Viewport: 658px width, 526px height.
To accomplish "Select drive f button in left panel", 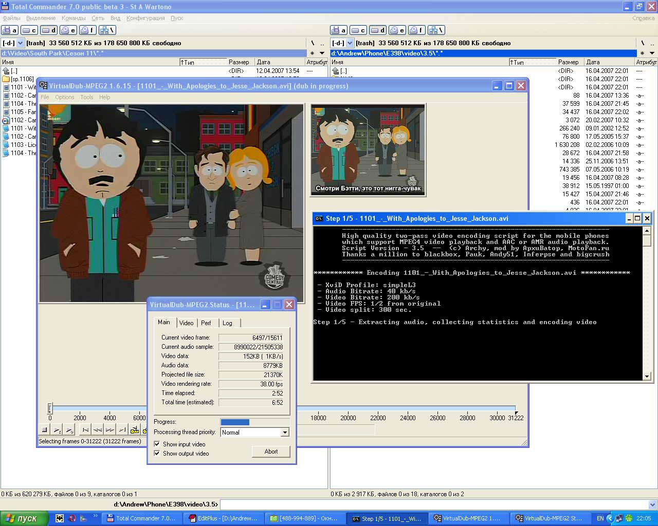I will (x=88, y=30).
